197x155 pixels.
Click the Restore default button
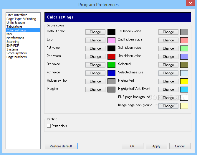[x=61, y=146]
